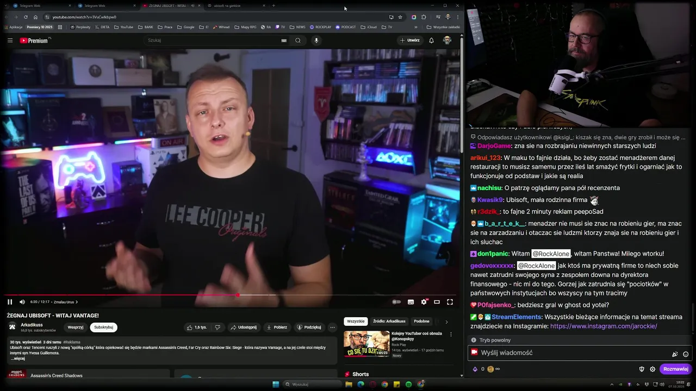
Task: Open the player settings gear
Action: pyautogui.click(x=424, y=302)
